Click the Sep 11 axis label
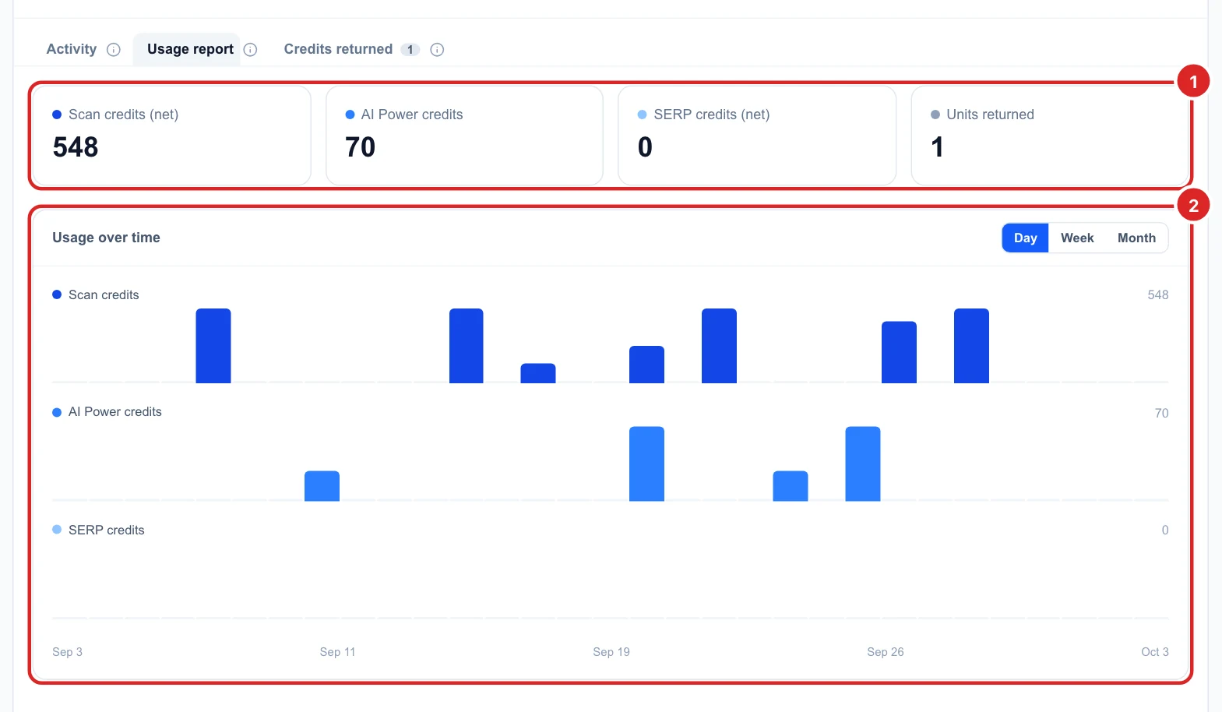1222x712 pixels. pyautogui.click(x=337, y=652)
